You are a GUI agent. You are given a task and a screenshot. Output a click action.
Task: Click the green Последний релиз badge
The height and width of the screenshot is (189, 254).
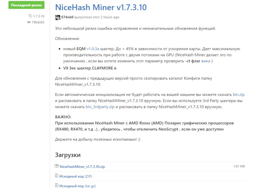[x=27, y=5]
